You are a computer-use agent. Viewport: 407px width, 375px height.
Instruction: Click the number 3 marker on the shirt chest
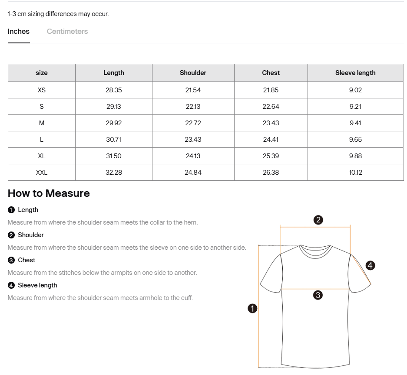[318, 295]
